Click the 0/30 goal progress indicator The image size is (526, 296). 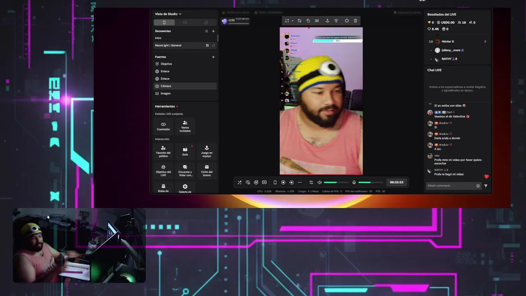tap(235, 21)
